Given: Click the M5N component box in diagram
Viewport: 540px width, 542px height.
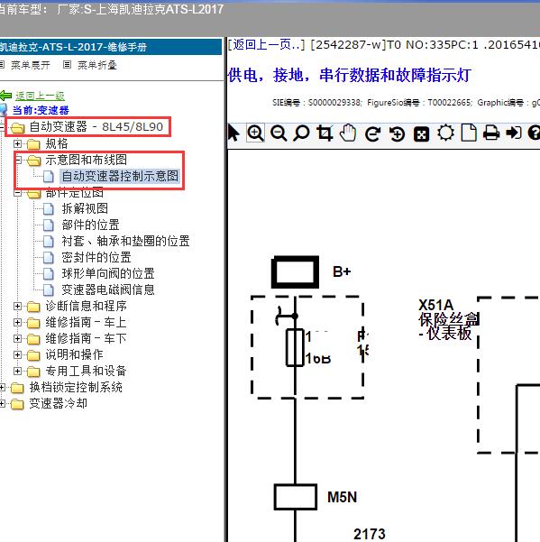Looking at the screenshot, I should (296, 497).
